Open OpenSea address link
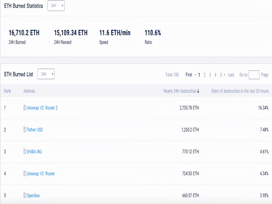Screen dimensions: 272x204 [x=33, y=195]
